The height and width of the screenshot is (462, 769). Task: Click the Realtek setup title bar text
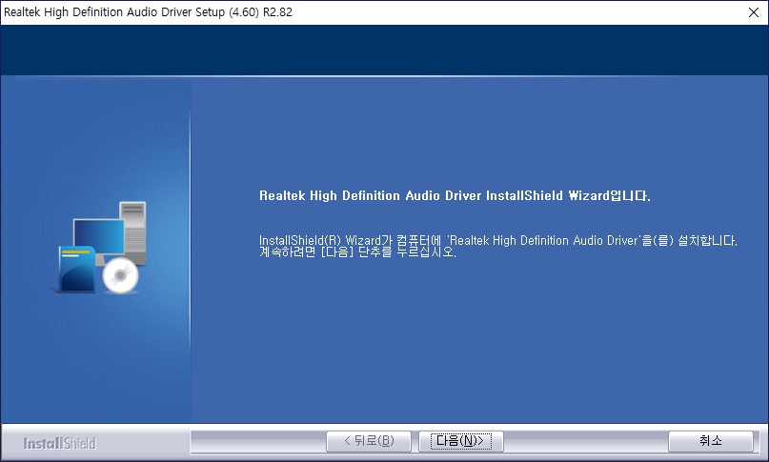tap(148, 12)
